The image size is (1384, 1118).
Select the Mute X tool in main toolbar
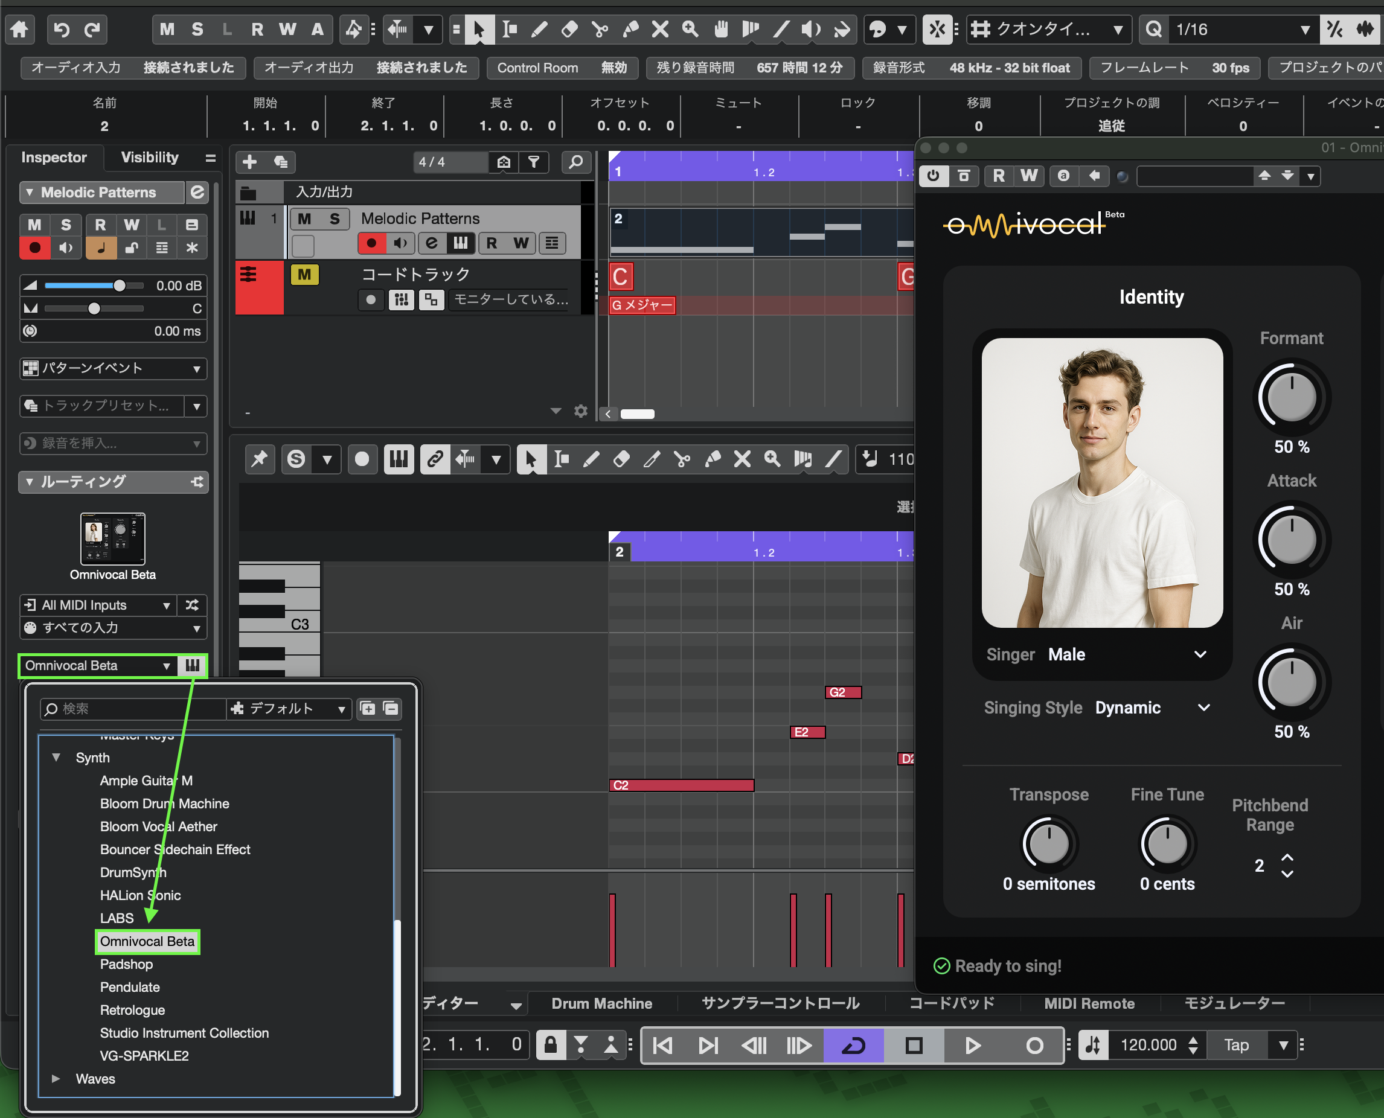click(x=660, y=30)
